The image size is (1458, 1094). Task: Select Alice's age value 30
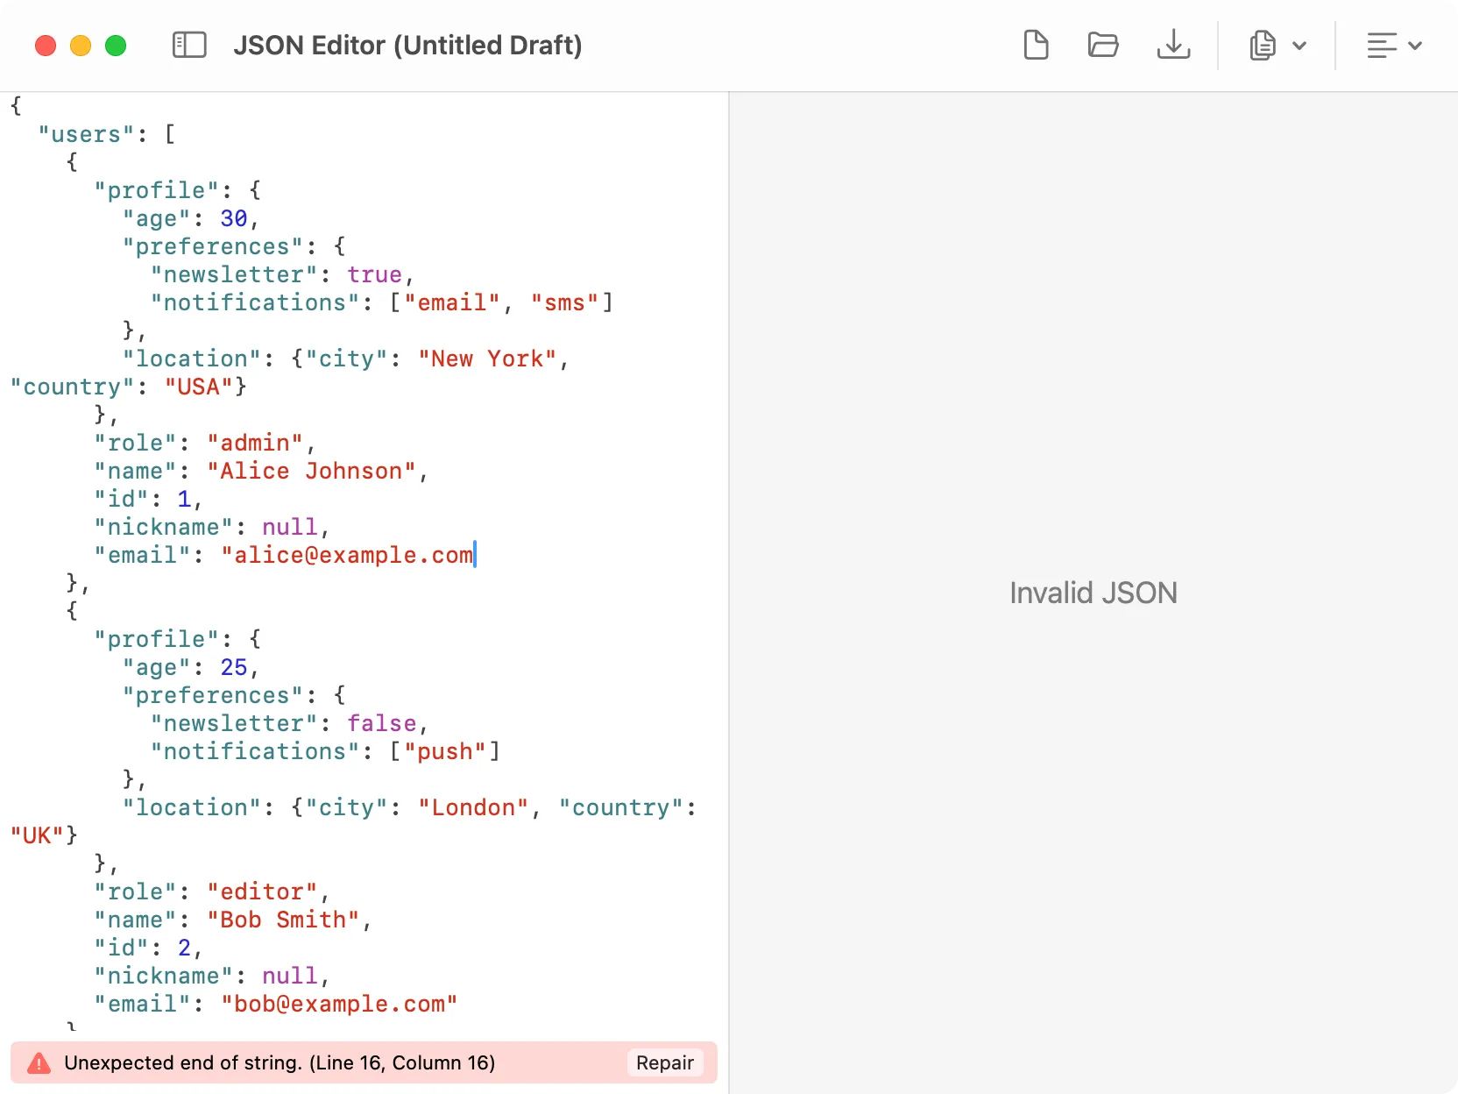pos(234,218)
